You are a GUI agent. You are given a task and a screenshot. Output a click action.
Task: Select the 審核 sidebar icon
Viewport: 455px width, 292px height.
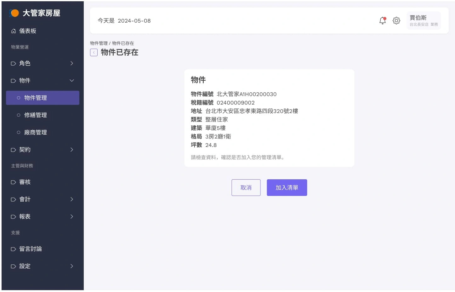click(13, 182)
